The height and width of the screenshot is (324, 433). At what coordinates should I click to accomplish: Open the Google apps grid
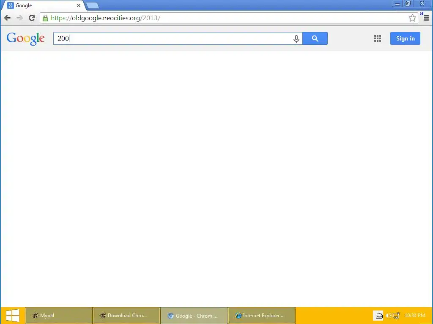pos(378,38)
